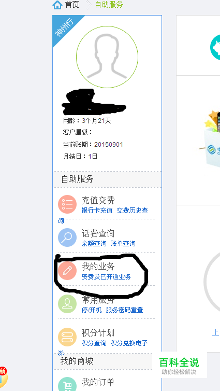
Task: Open the 余额查询 link
Action: coord(94,244)
